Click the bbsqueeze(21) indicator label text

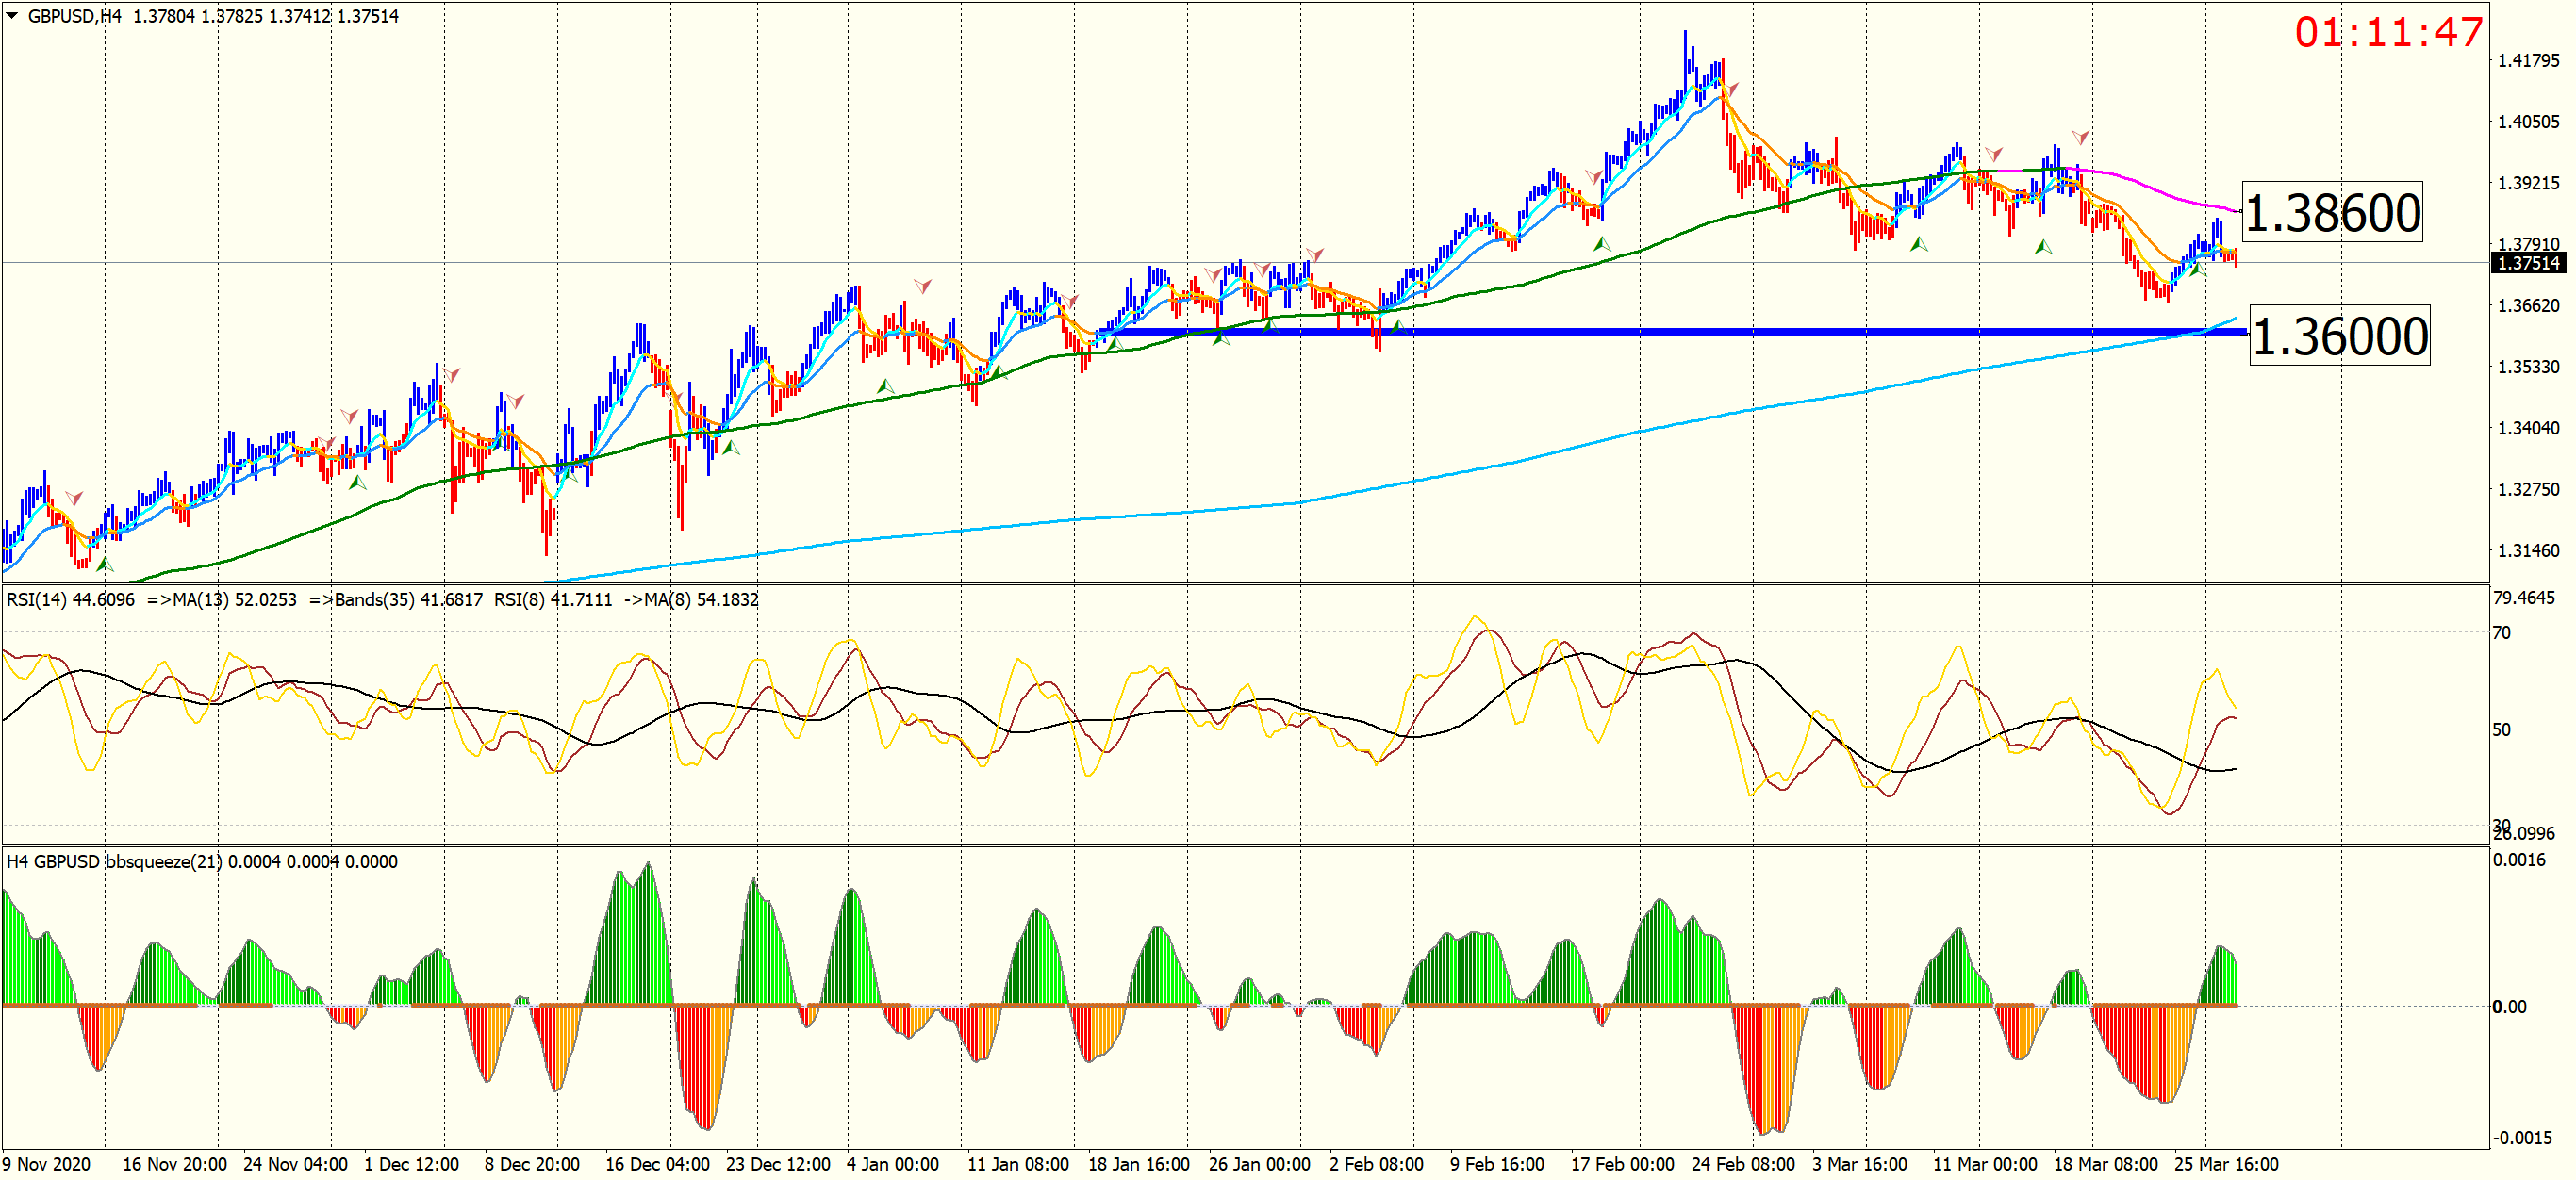coord(163,861)
